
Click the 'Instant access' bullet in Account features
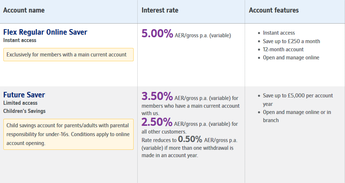279,33
